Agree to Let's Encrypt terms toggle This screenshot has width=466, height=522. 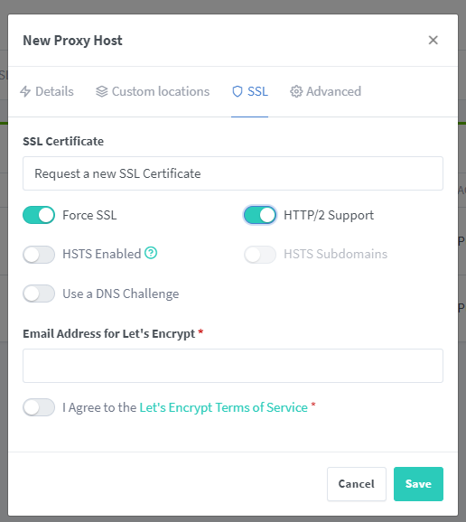39,407
